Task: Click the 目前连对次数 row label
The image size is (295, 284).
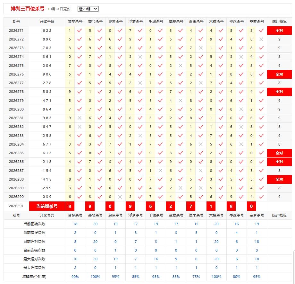Action: coord(34,242)
